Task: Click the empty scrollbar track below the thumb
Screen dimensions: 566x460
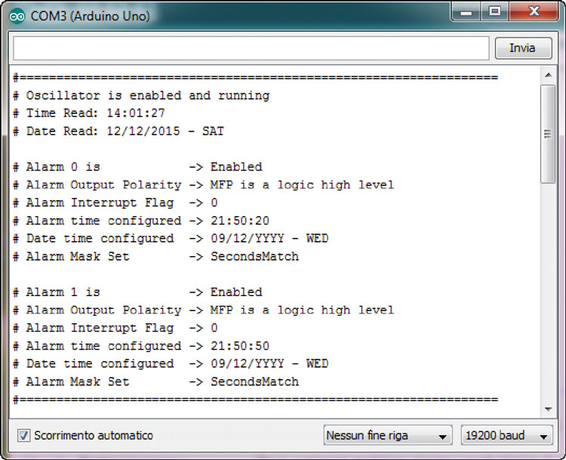Action: tap(548, 302)
